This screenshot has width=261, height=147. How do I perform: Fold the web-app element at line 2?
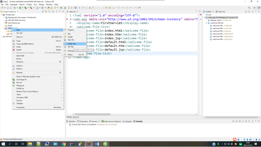coord(72,19)
